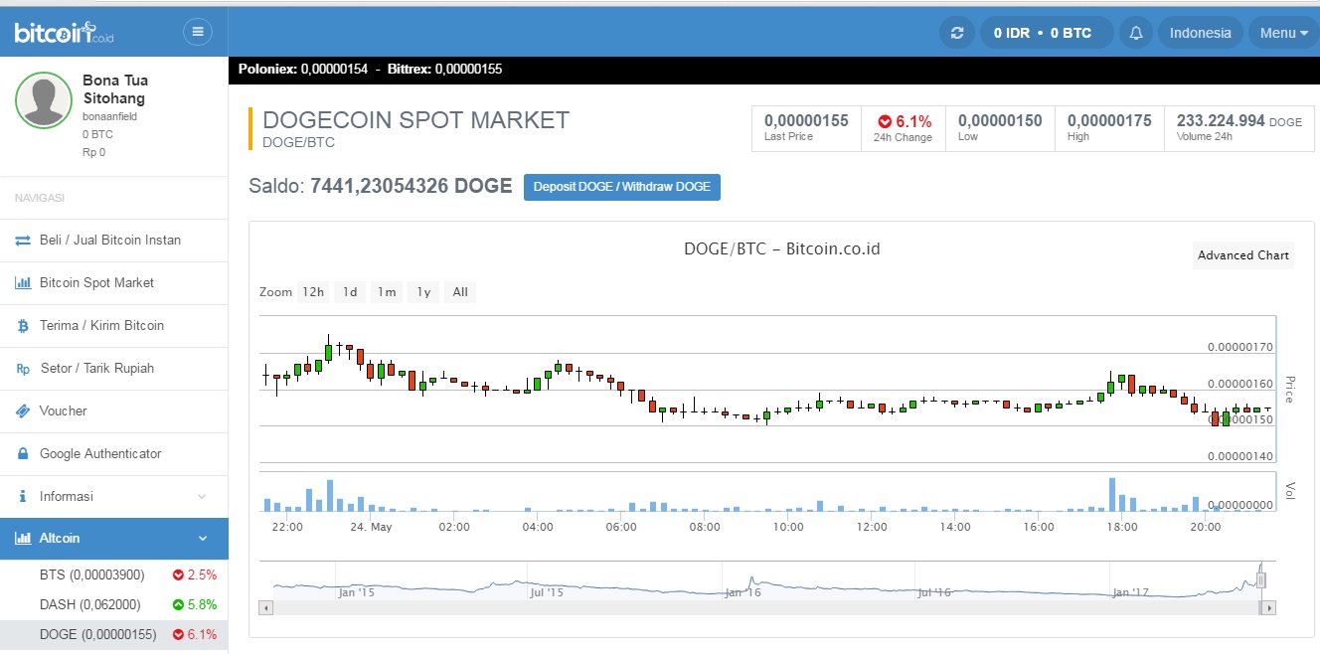
Task: Open the notifications bell
Action: (1136, 33)
